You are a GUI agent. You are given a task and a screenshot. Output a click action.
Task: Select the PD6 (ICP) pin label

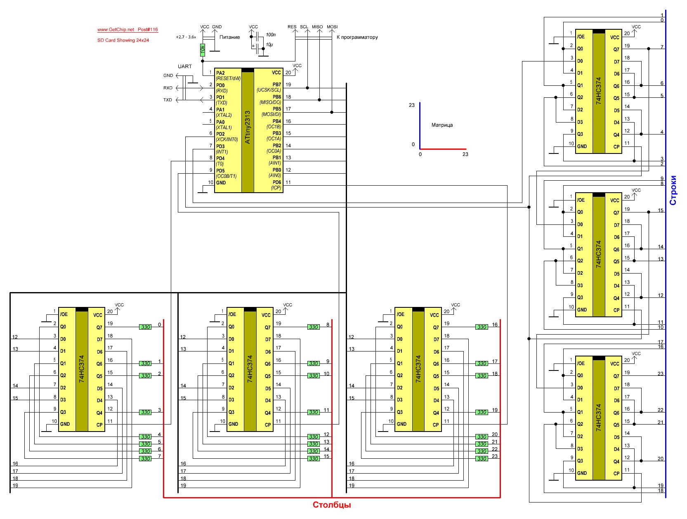(x=276, y=185)
